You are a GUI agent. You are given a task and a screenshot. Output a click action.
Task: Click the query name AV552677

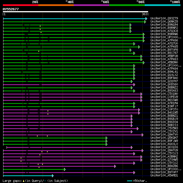tap(11, 9)
